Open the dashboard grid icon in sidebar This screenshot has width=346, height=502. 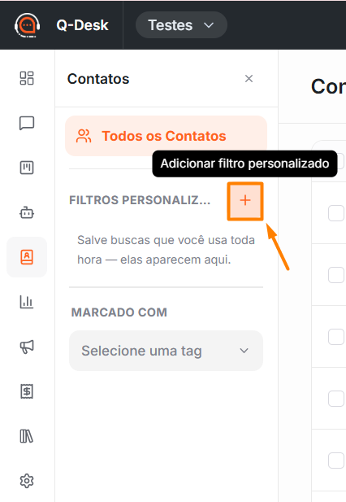[27, 78]
